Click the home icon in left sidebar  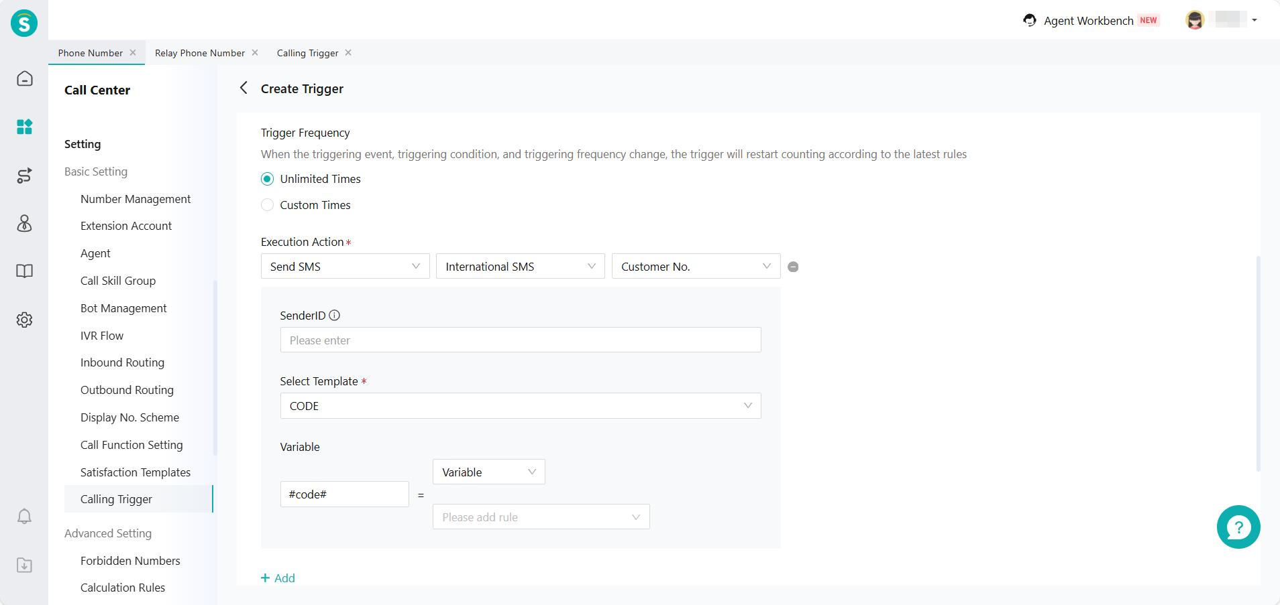[24, 78]
